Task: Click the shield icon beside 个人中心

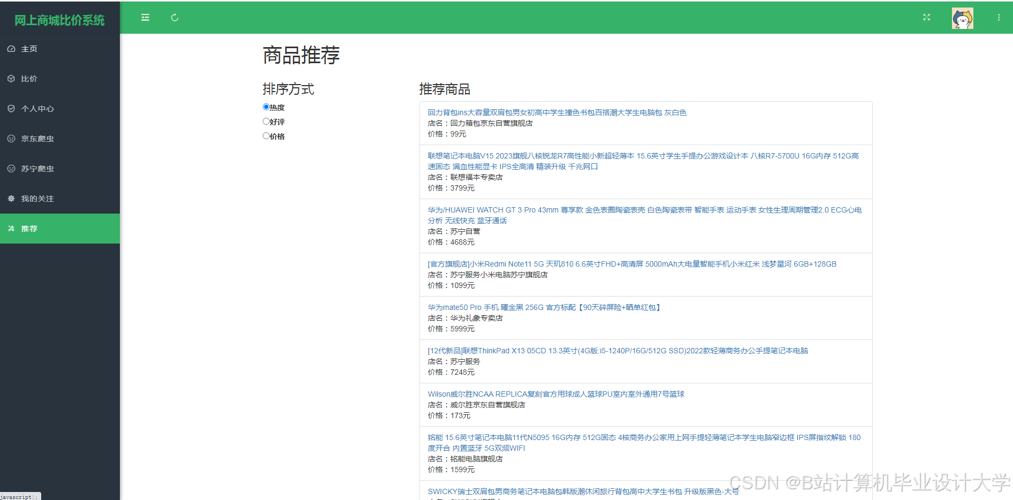Action: (x=11, y=109)
